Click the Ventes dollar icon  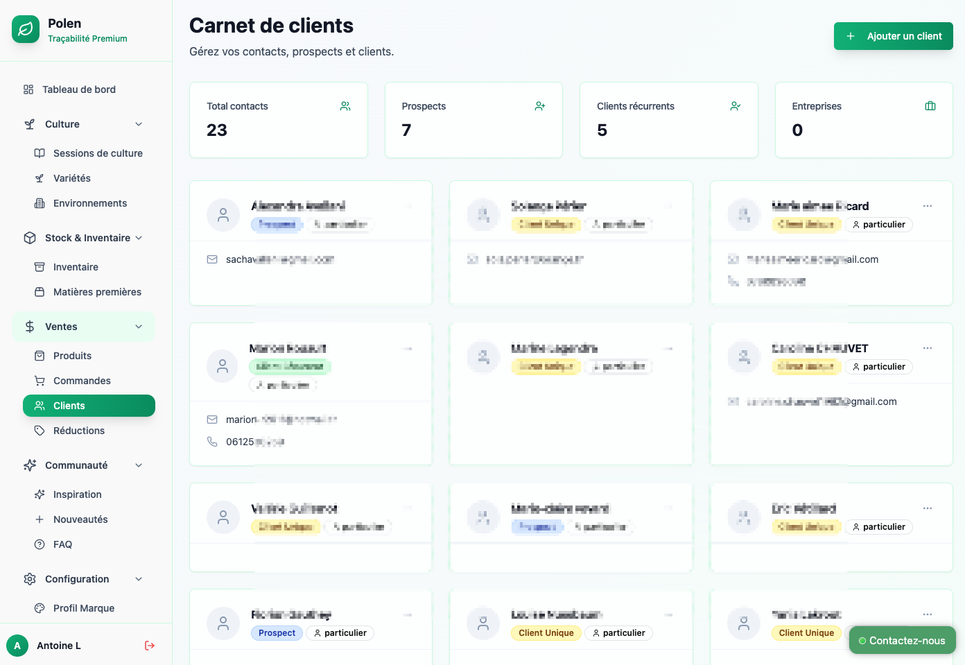point(30,327)
